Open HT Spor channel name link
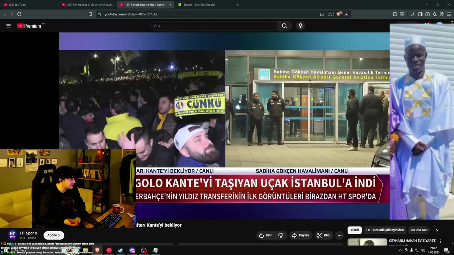Image resolution: width=454 pixels, height=255 pixels. (x=27, y=233)
